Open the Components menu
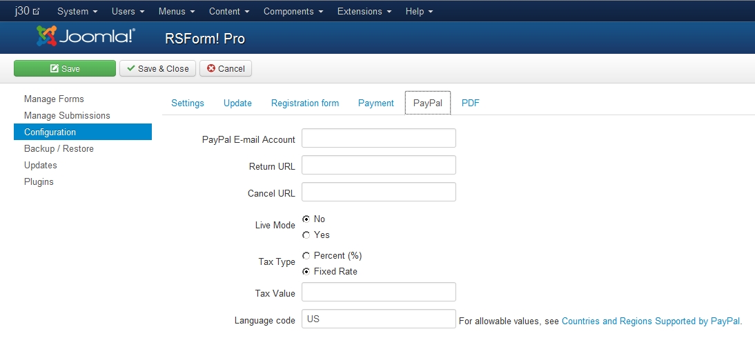Screen dimensions: 755x347 pyautogui.click(x=293, y=11)
